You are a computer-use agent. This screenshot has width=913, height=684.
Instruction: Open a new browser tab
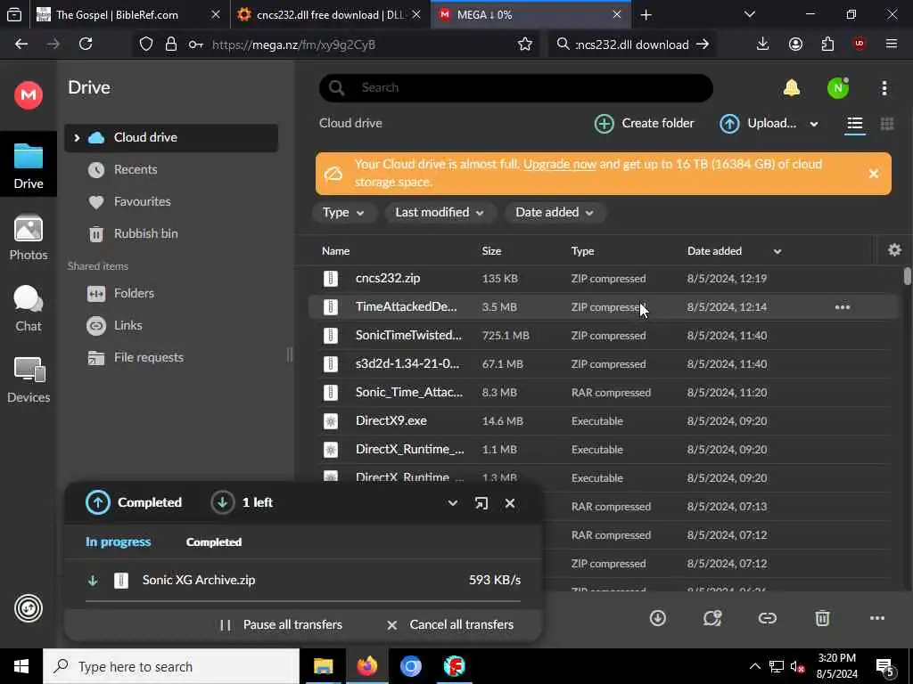click(646, 15)
